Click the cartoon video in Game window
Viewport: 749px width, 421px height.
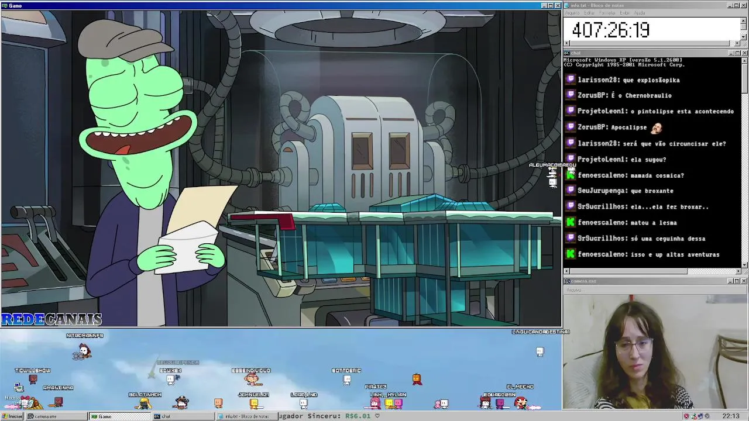click(281, 168)
